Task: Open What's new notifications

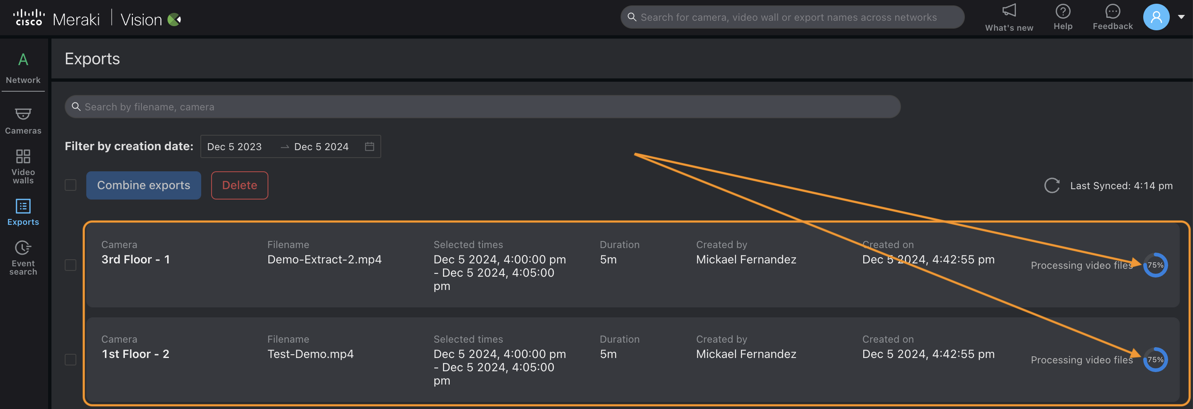Action: (1009, 12)
